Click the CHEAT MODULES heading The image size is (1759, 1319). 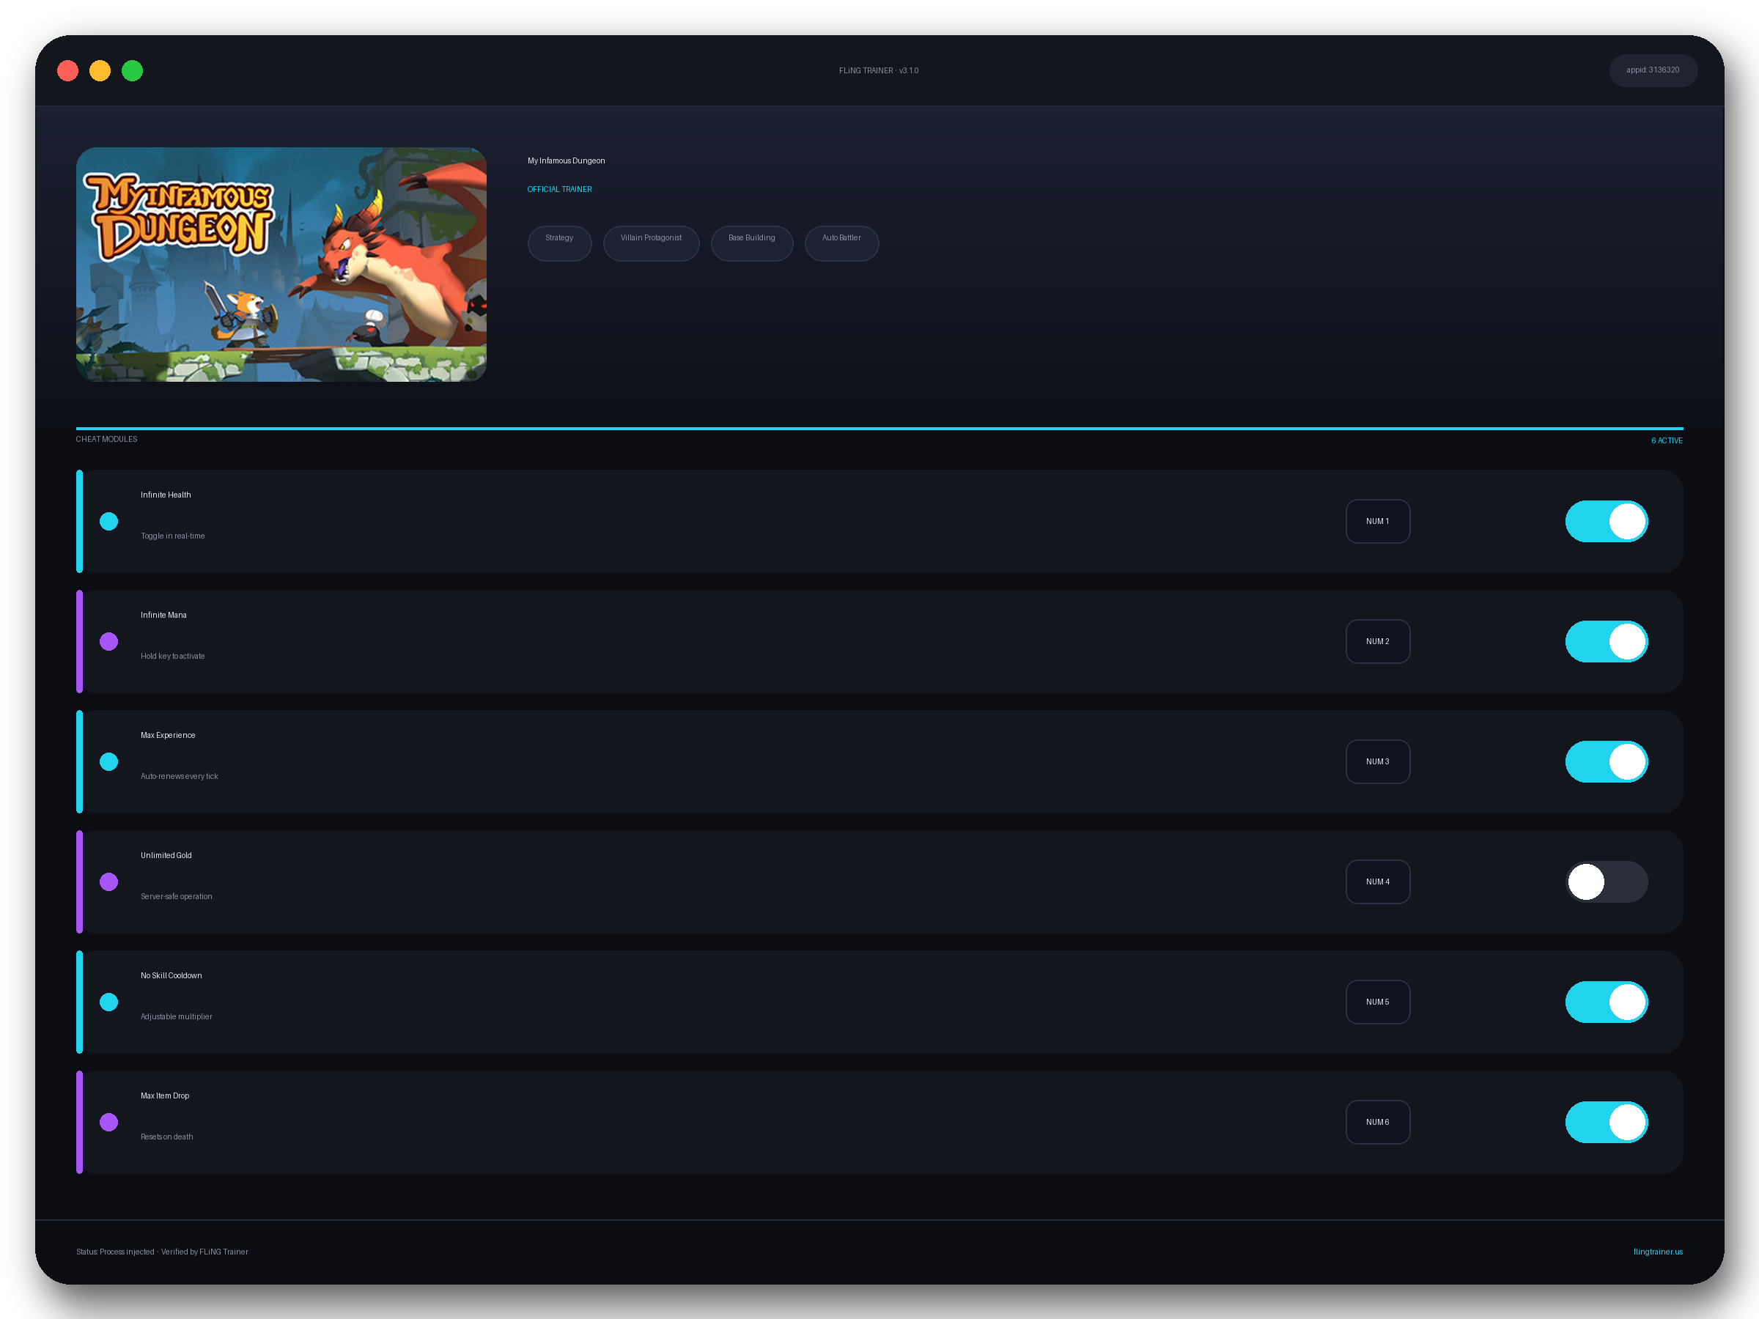pos(106,439)
